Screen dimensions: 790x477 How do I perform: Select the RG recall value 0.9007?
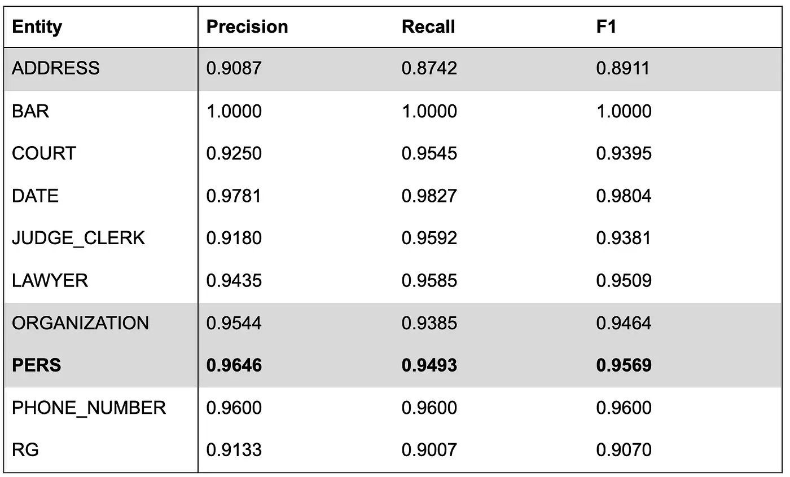click(x=429, y=450)
